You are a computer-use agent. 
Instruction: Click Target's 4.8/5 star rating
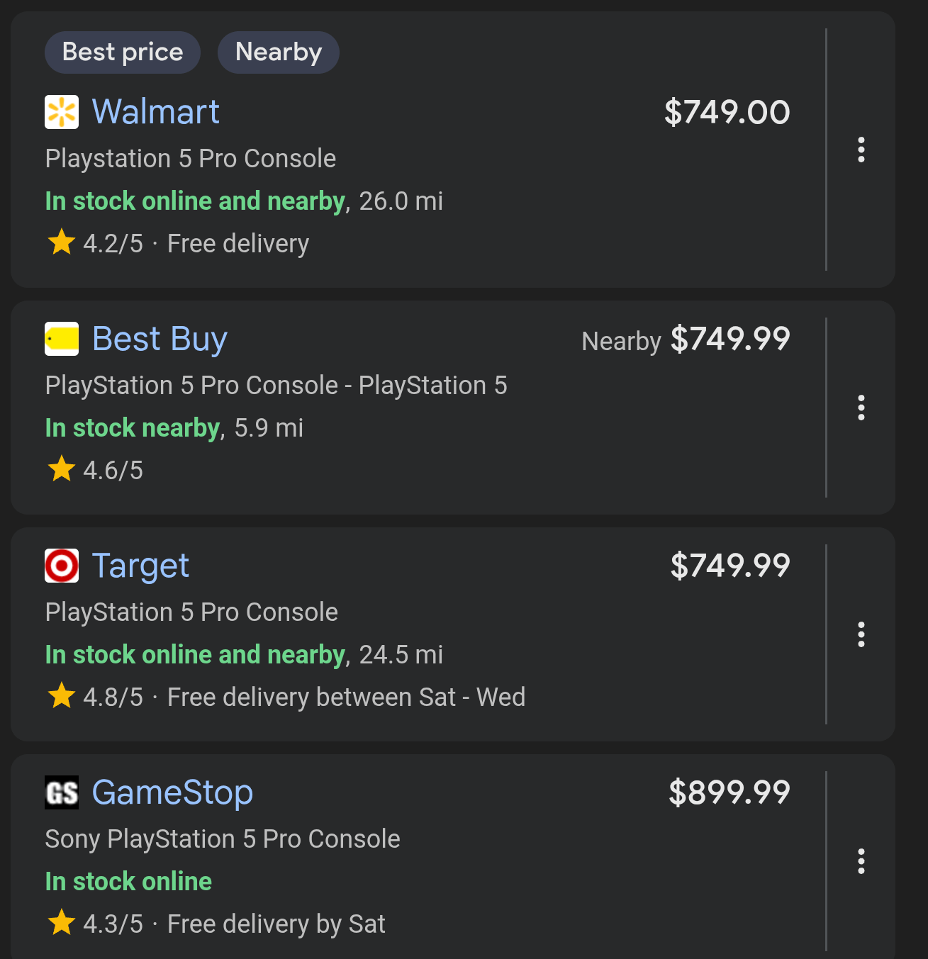click(x=96, y=697)
